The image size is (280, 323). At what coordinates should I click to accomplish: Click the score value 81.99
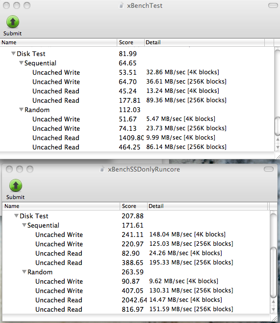tap(127, 54)
